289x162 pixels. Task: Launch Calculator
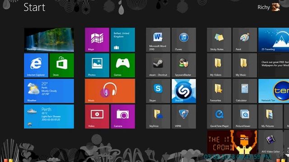click(245, 91)
